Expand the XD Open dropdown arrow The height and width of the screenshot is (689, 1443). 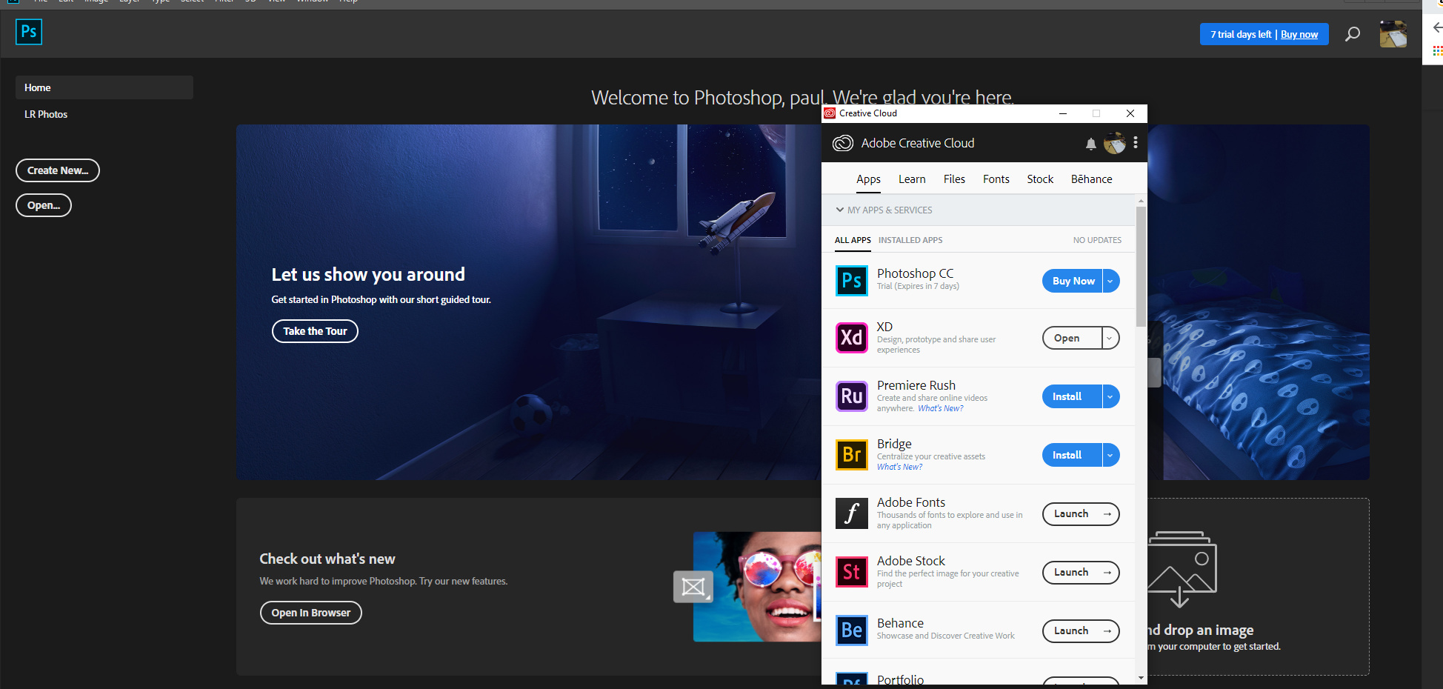click(x=1110, y=338)
